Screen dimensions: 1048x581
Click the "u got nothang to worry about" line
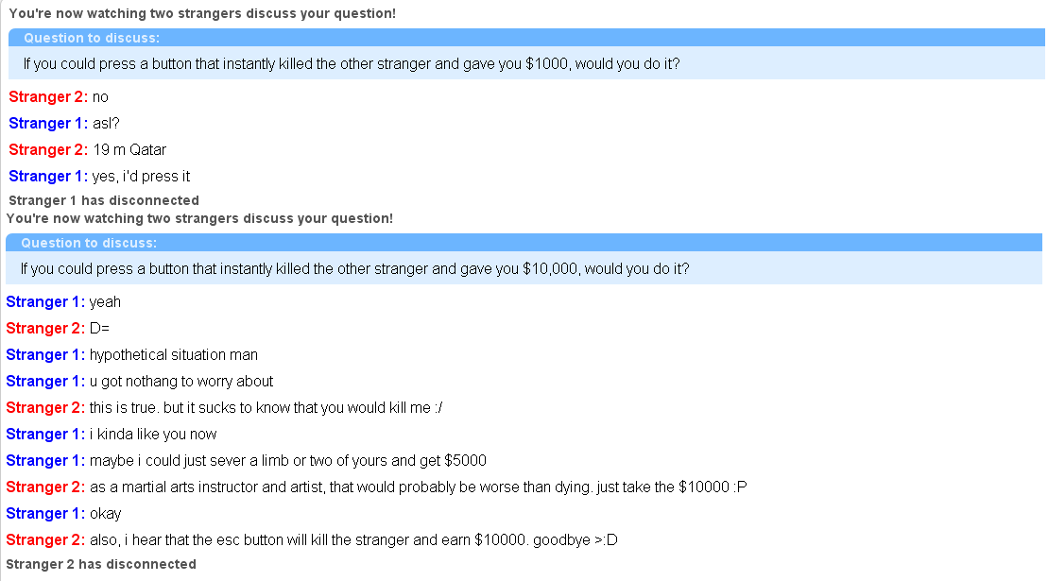coord(180,382)
